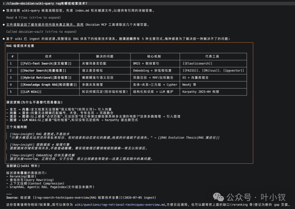Click the line starting "图谱 → LLM Wiki"
This screenshot has height=209, width=295.
click(72, 120)
